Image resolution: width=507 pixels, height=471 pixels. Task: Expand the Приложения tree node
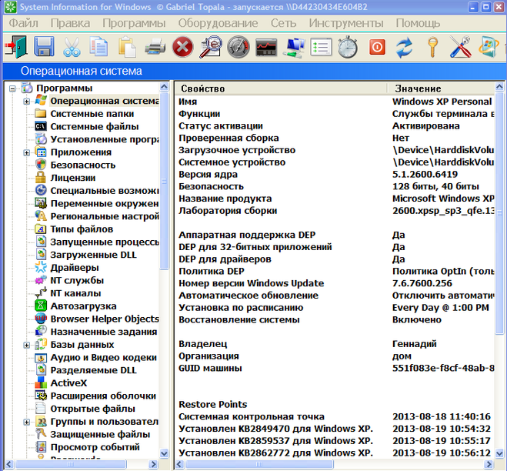26,152
